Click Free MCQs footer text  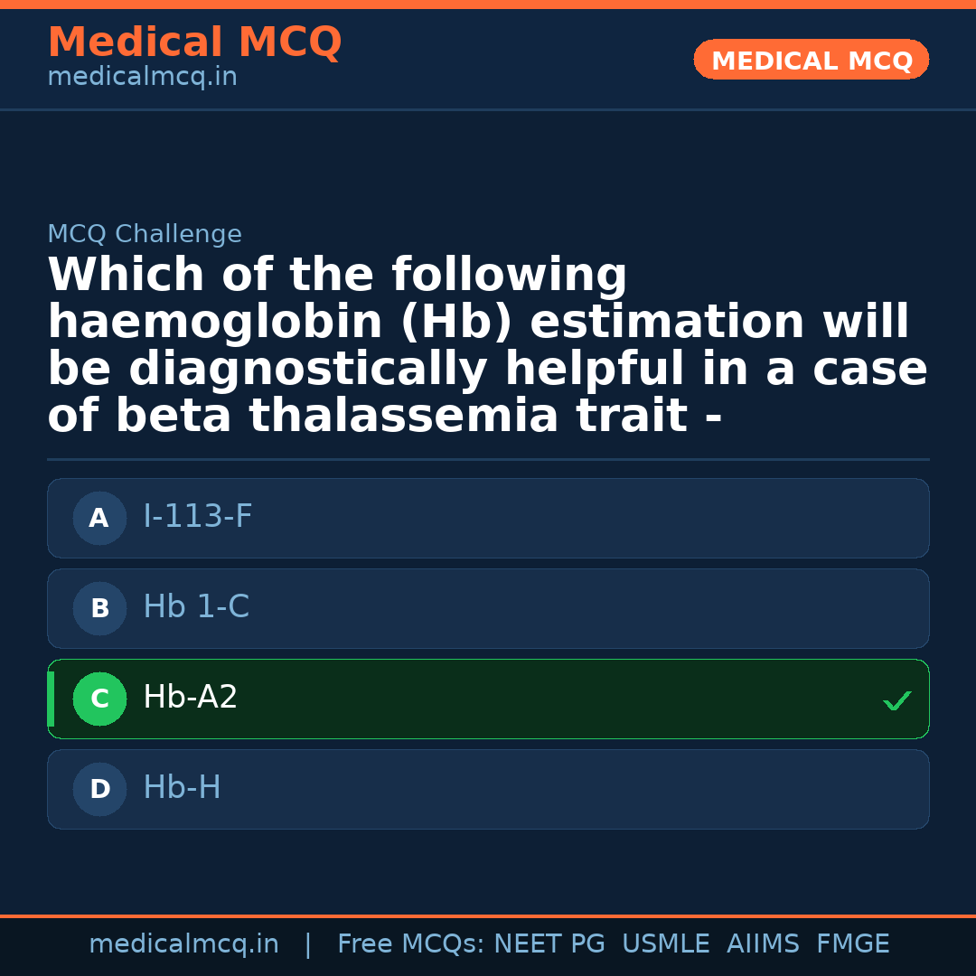pyautogui.click(x=410, y=944)
